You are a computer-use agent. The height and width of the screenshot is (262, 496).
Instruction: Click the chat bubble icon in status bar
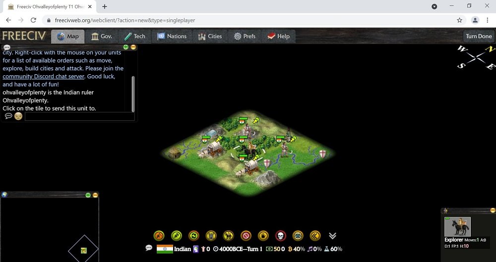tap(149, 248)
